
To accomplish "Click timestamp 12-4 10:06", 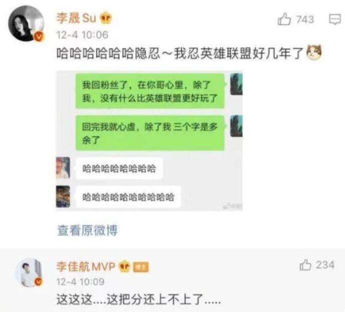I will 82,35.
